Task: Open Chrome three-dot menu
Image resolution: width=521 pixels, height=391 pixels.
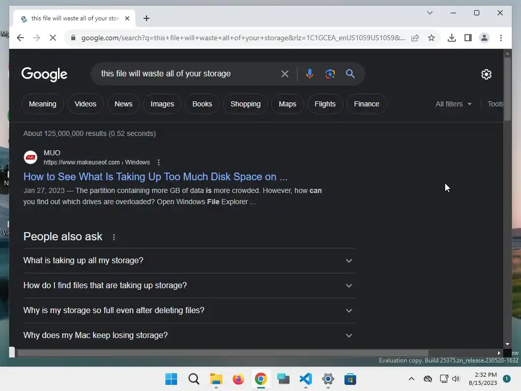Action: click(x=501, y=38)
